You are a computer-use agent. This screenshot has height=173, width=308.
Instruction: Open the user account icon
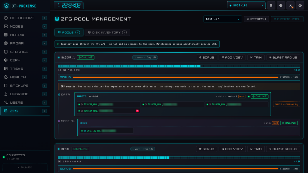coord(291,5)
